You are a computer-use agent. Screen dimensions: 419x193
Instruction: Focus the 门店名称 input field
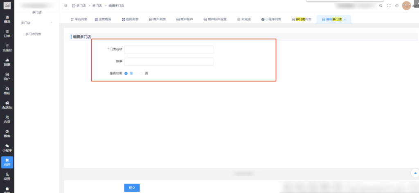point(169,49)
